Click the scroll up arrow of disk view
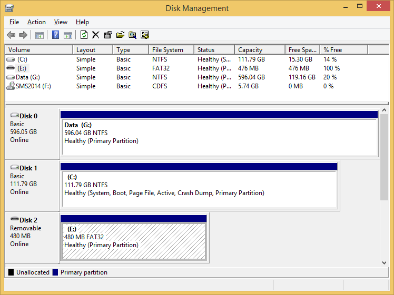The image size is (394, 295). pyautogui.click(x=384, y=110)
